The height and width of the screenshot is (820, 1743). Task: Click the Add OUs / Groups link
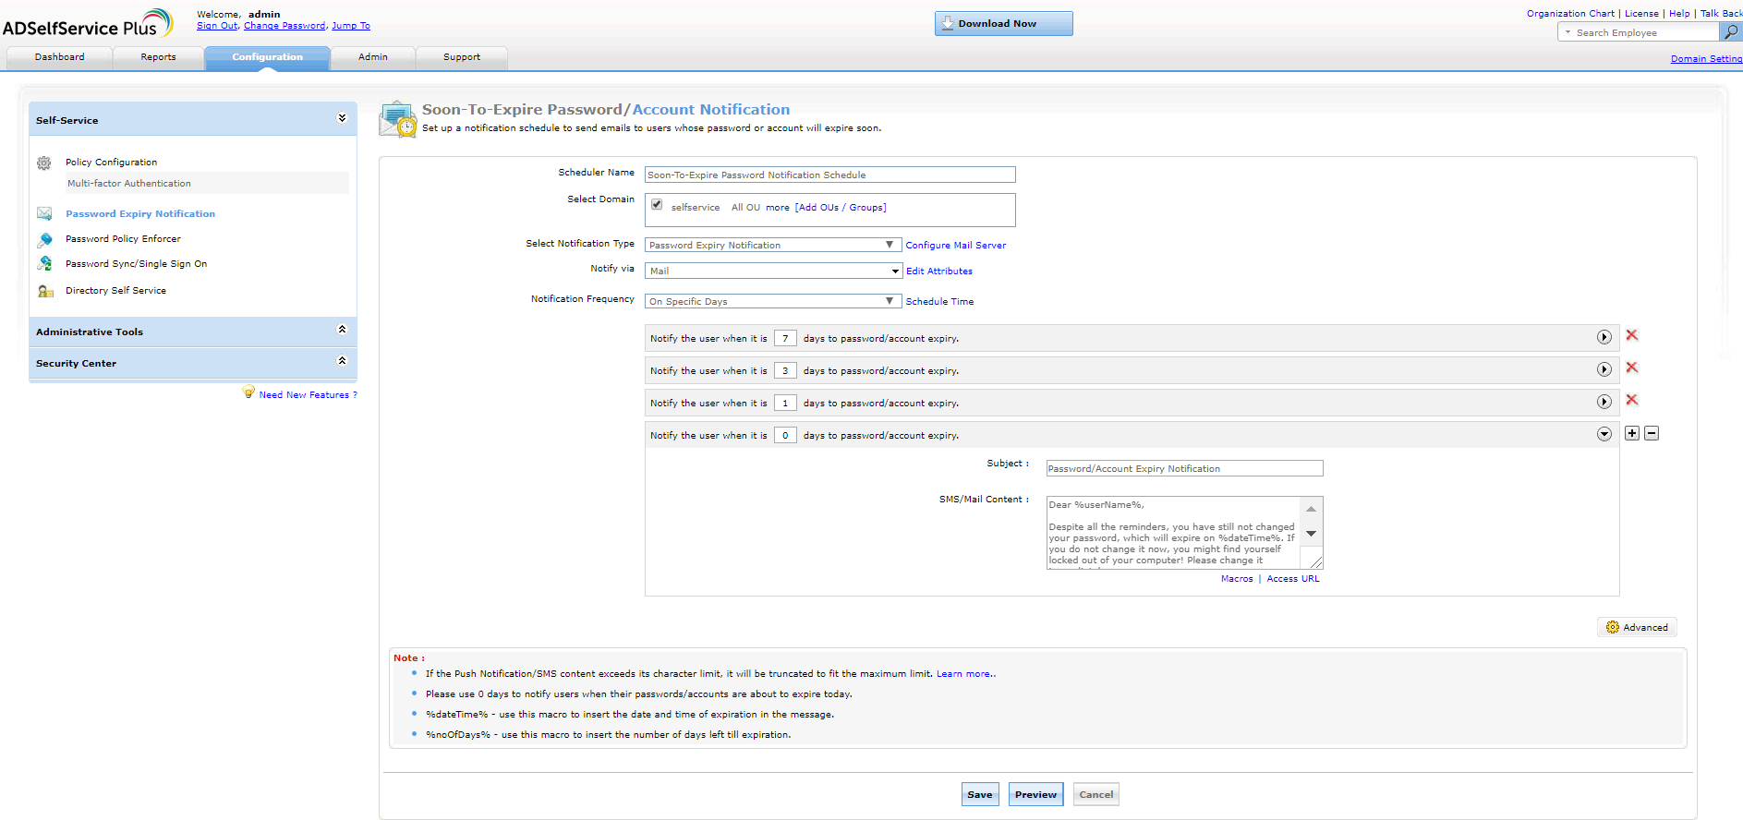coord(841,208)
